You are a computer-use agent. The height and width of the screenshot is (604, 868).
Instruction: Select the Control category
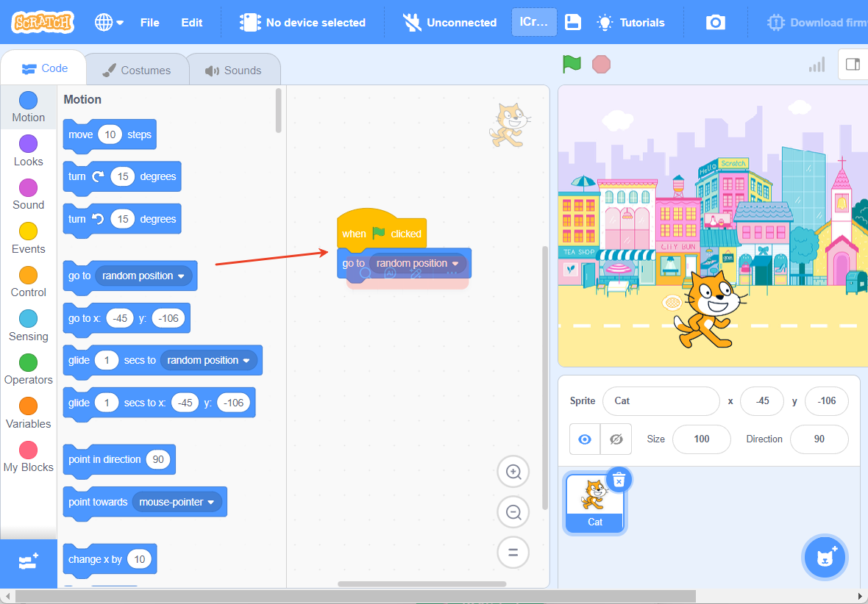(x=28, y=282)
